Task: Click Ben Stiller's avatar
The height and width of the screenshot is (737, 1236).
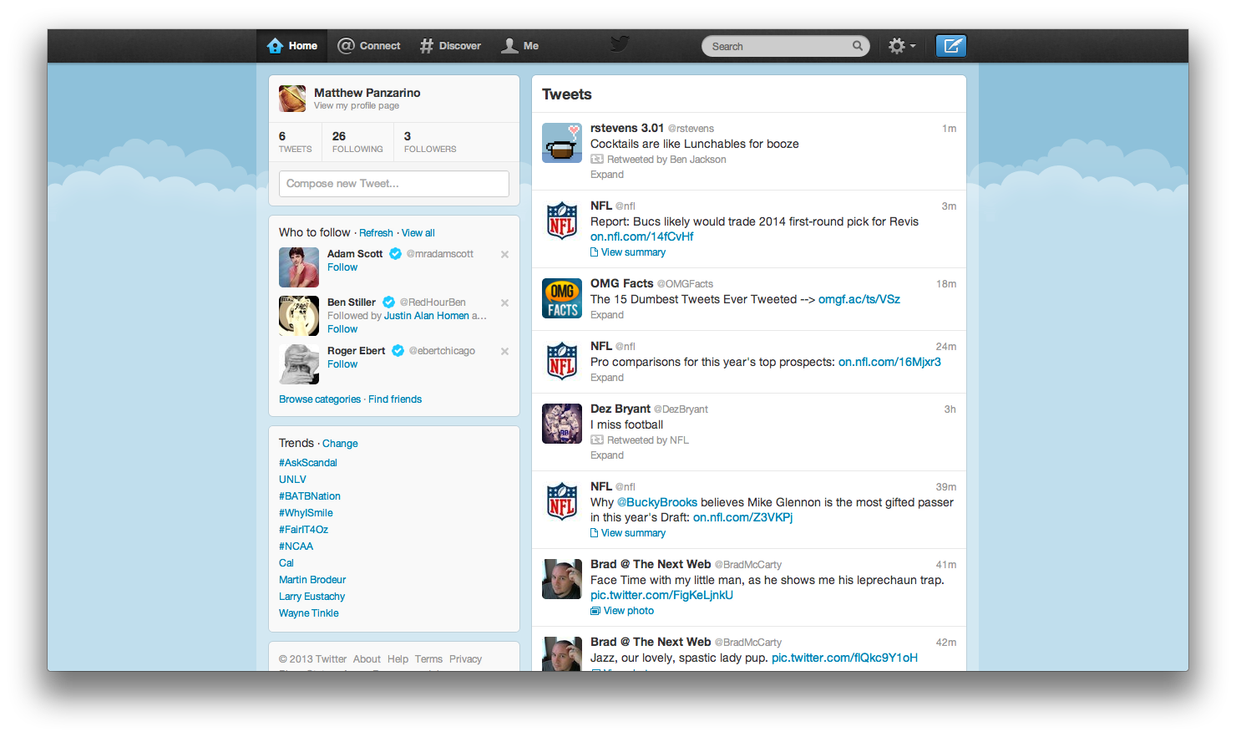Action: coord(299,316)
